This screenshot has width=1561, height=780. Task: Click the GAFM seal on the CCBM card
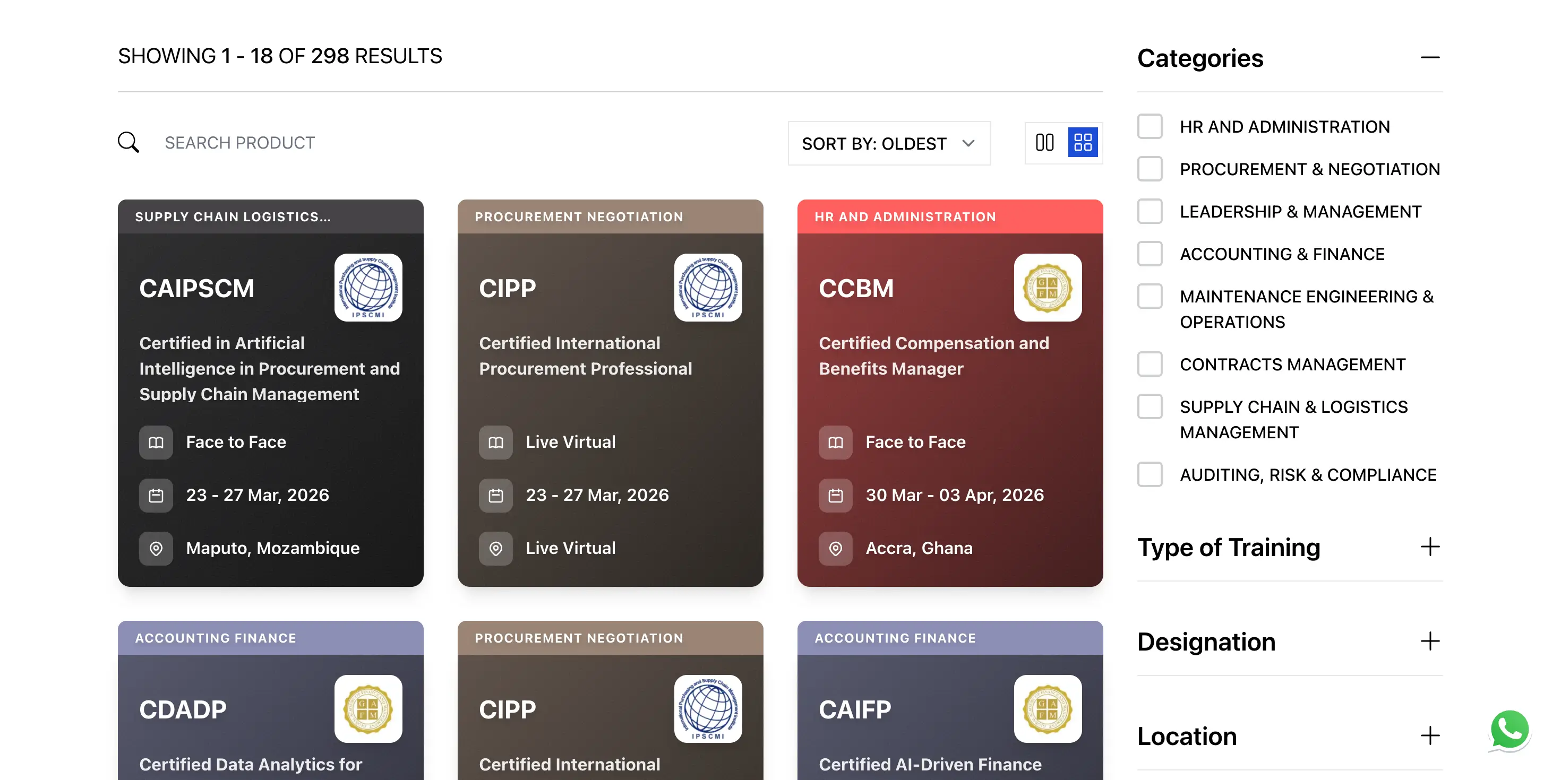click(1048, 288)
